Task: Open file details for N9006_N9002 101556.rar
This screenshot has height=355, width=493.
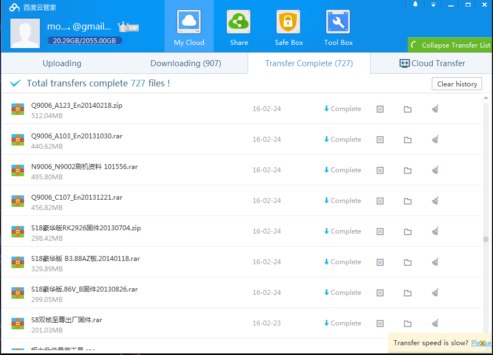Action: [x=380, y=170]
